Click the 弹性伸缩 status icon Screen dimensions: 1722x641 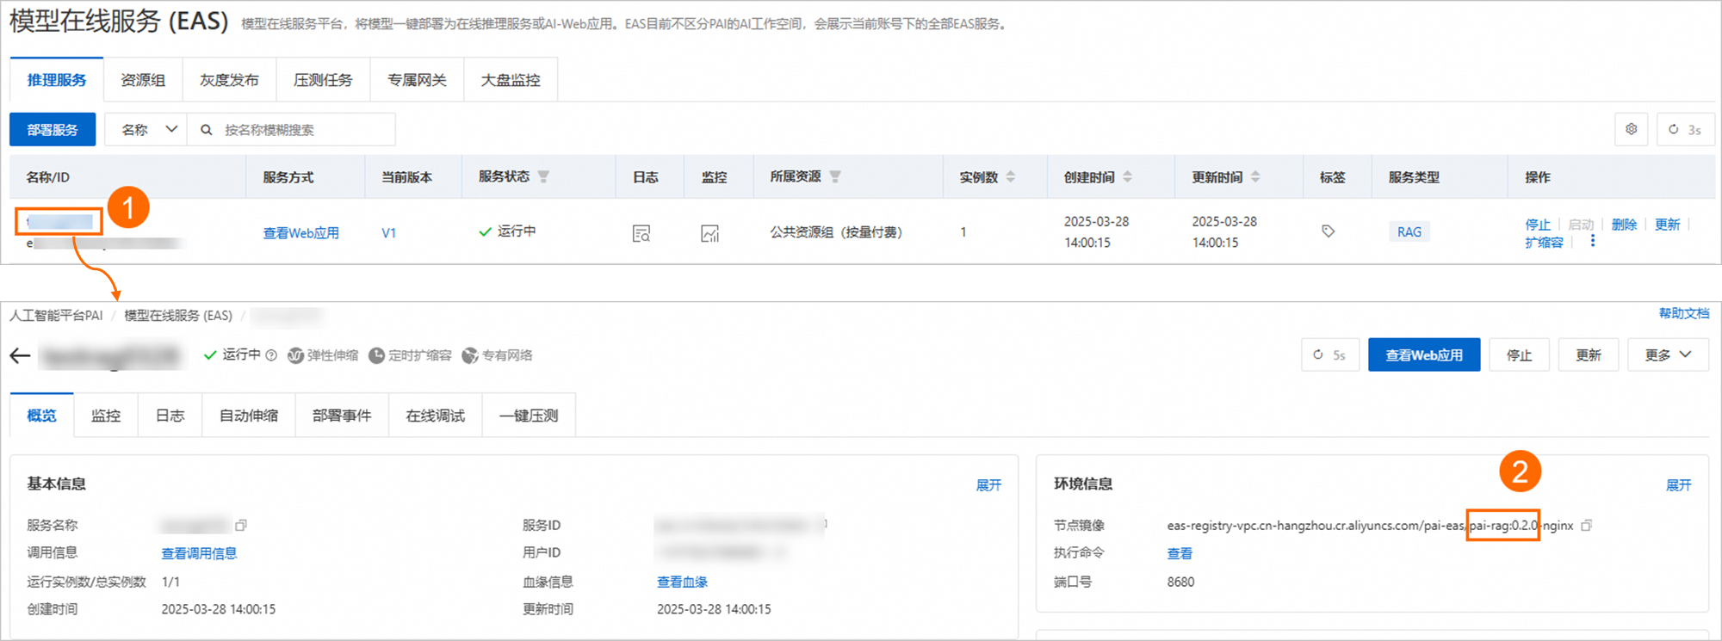click(295, 355)
